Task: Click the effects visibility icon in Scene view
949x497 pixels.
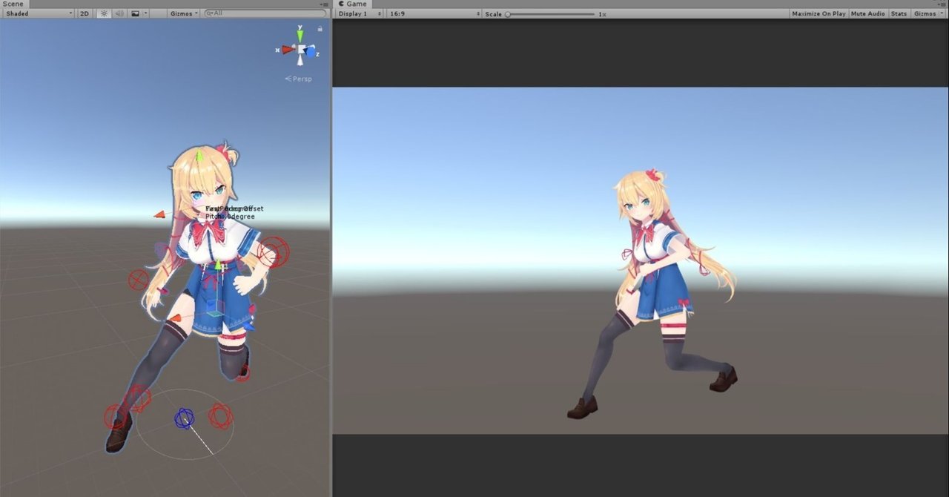Action: [x=135, y=13]
